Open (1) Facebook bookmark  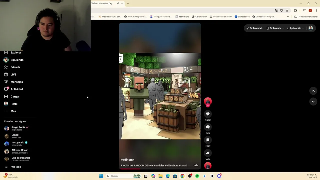point(242,17)
